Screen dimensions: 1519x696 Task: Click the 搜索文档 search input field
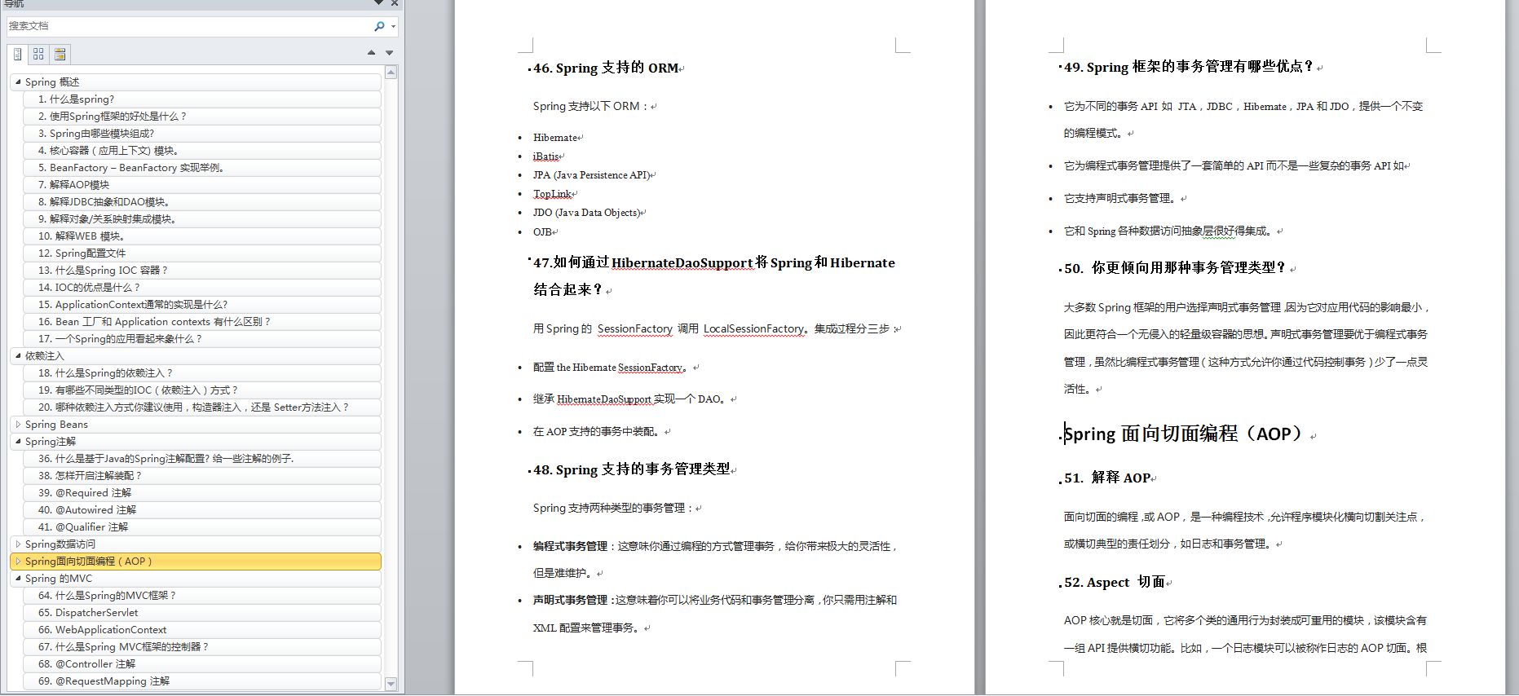coord(188,26)
